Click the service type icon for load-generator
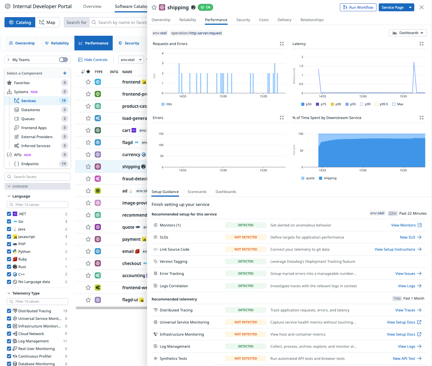Viewport: 432px width, 366px height. [x=98, y=118]
